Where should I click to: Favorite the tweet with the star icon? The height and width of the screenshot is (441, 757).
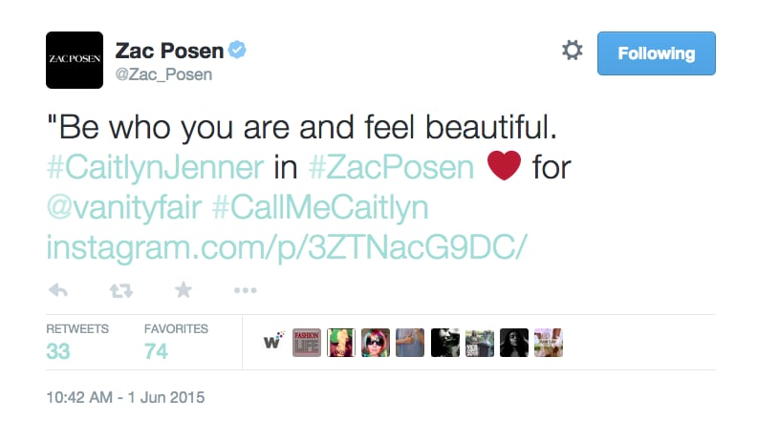coord(184,290)
